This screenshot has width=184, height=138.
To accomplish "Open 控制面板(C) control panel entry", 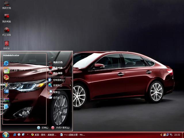I will pyautogui.click(x=57, y=80).
